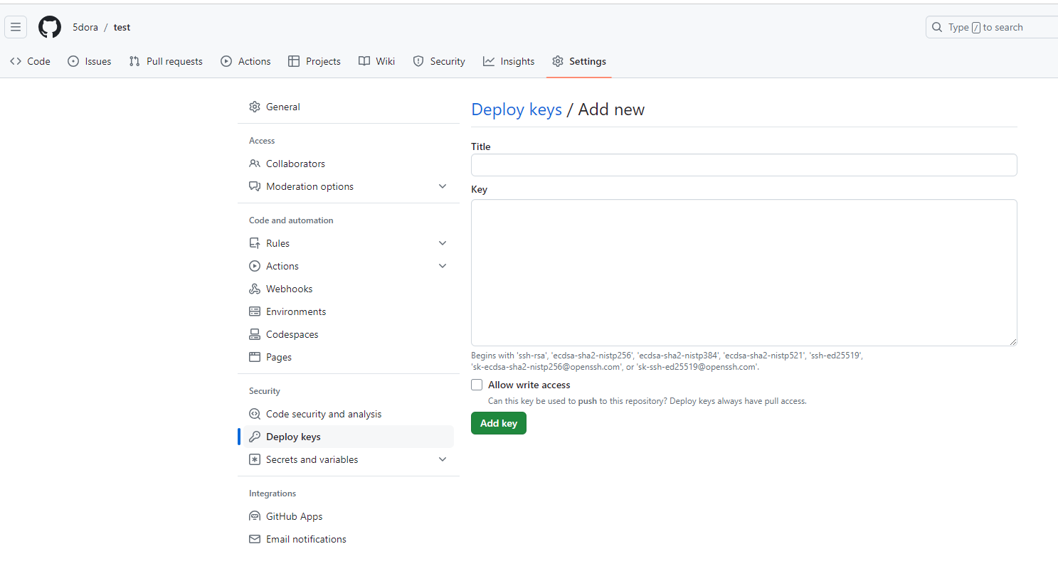Open Collaborators settings page
Screen dimensions: 1058x571
point(349,164)
